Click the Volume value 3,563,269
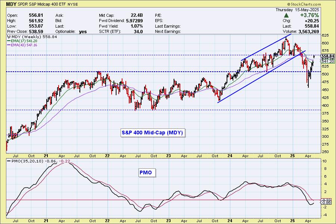This screenshot has height=224, width=336. pos(309,31)
